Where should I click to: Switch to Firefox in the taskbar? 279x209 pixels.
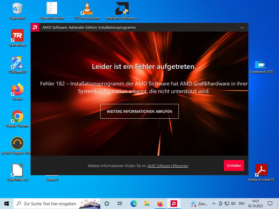160,204
